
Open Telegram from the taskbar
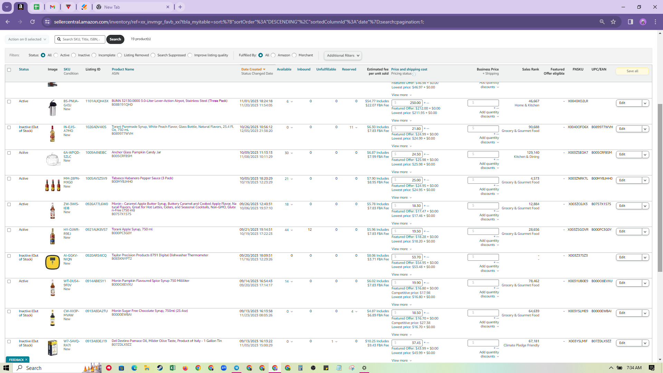[x=237, y=368]
